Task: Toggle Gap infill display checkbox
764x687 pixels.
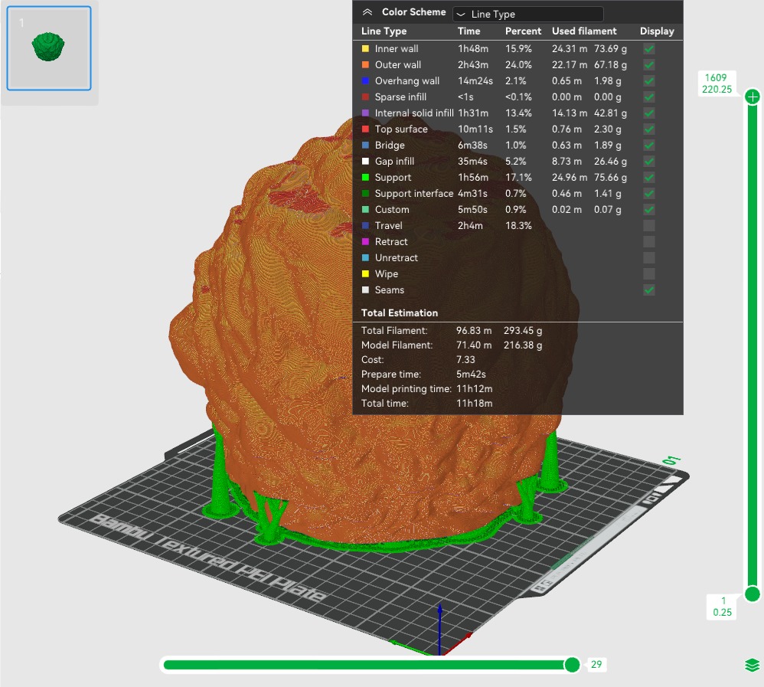Action: 648,162
